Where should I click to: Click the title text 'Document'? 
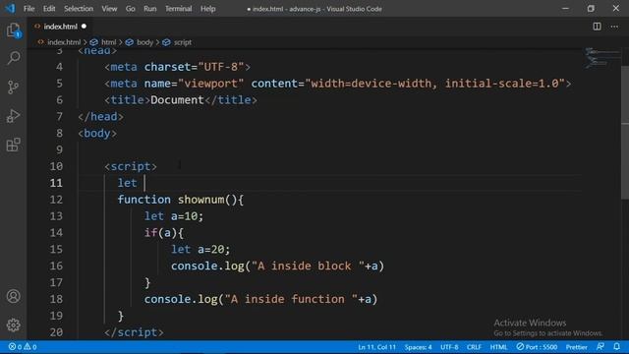177,100
